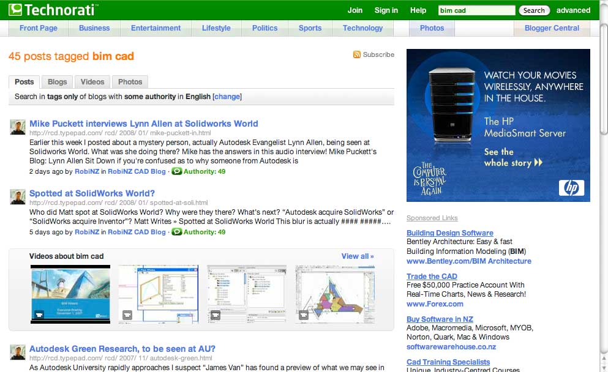Click the HP MediaSmart Server ad banner
The height and width of the screenshot is (372, 608).
pyautogui.click(x=498, y=125)
